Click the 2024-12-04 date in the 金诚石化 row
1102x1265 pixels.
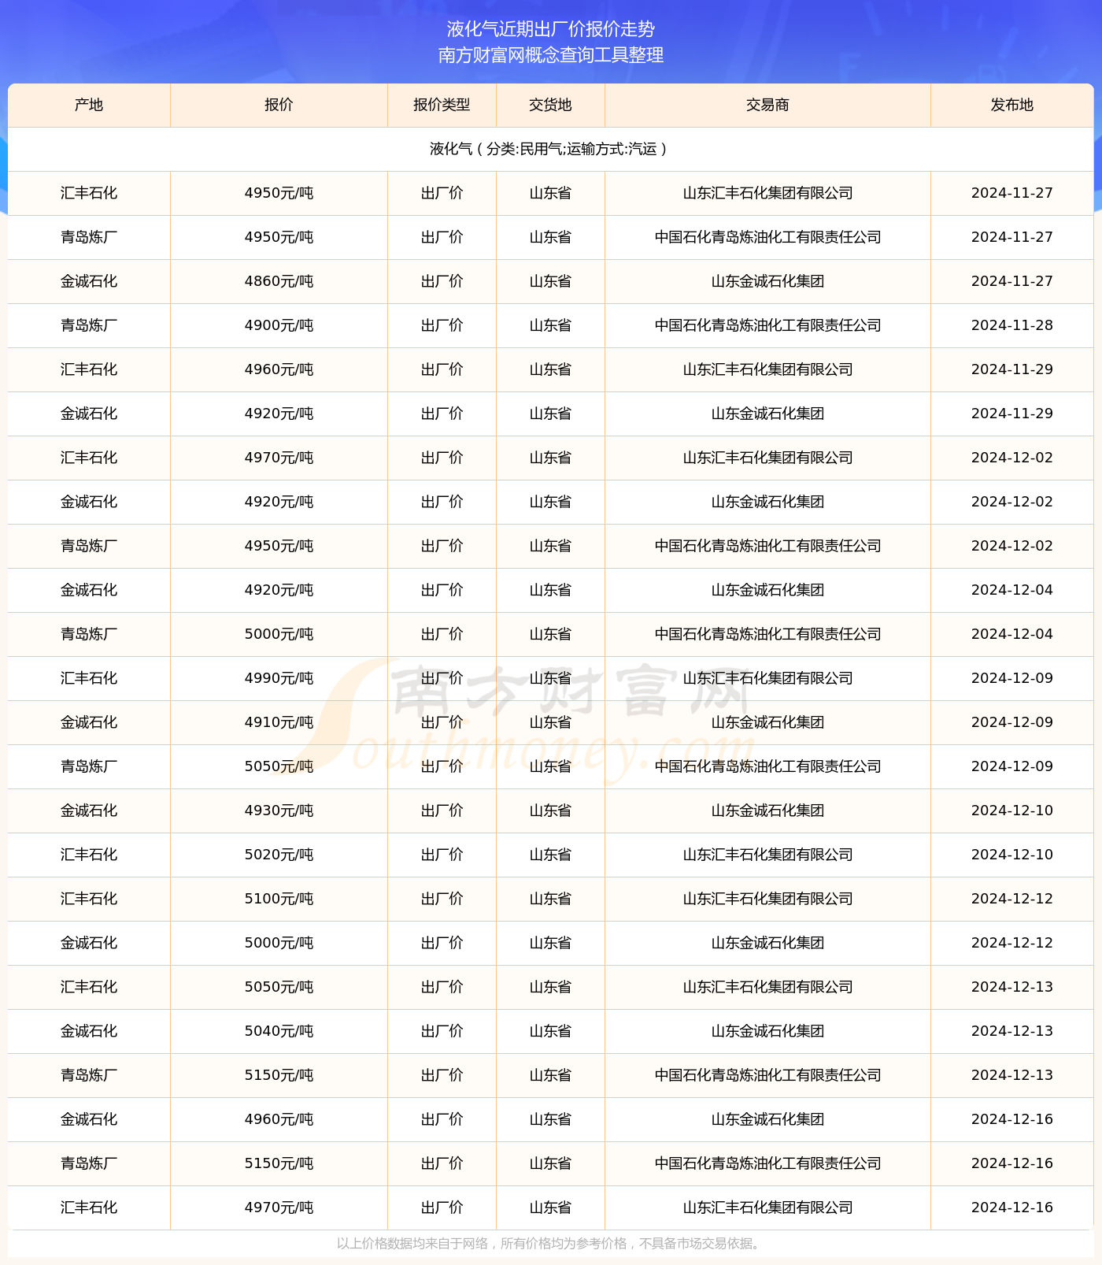(1011, 590)
